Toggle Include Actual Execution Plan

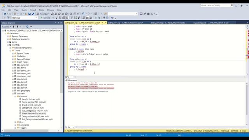click(x=72, y=18)
